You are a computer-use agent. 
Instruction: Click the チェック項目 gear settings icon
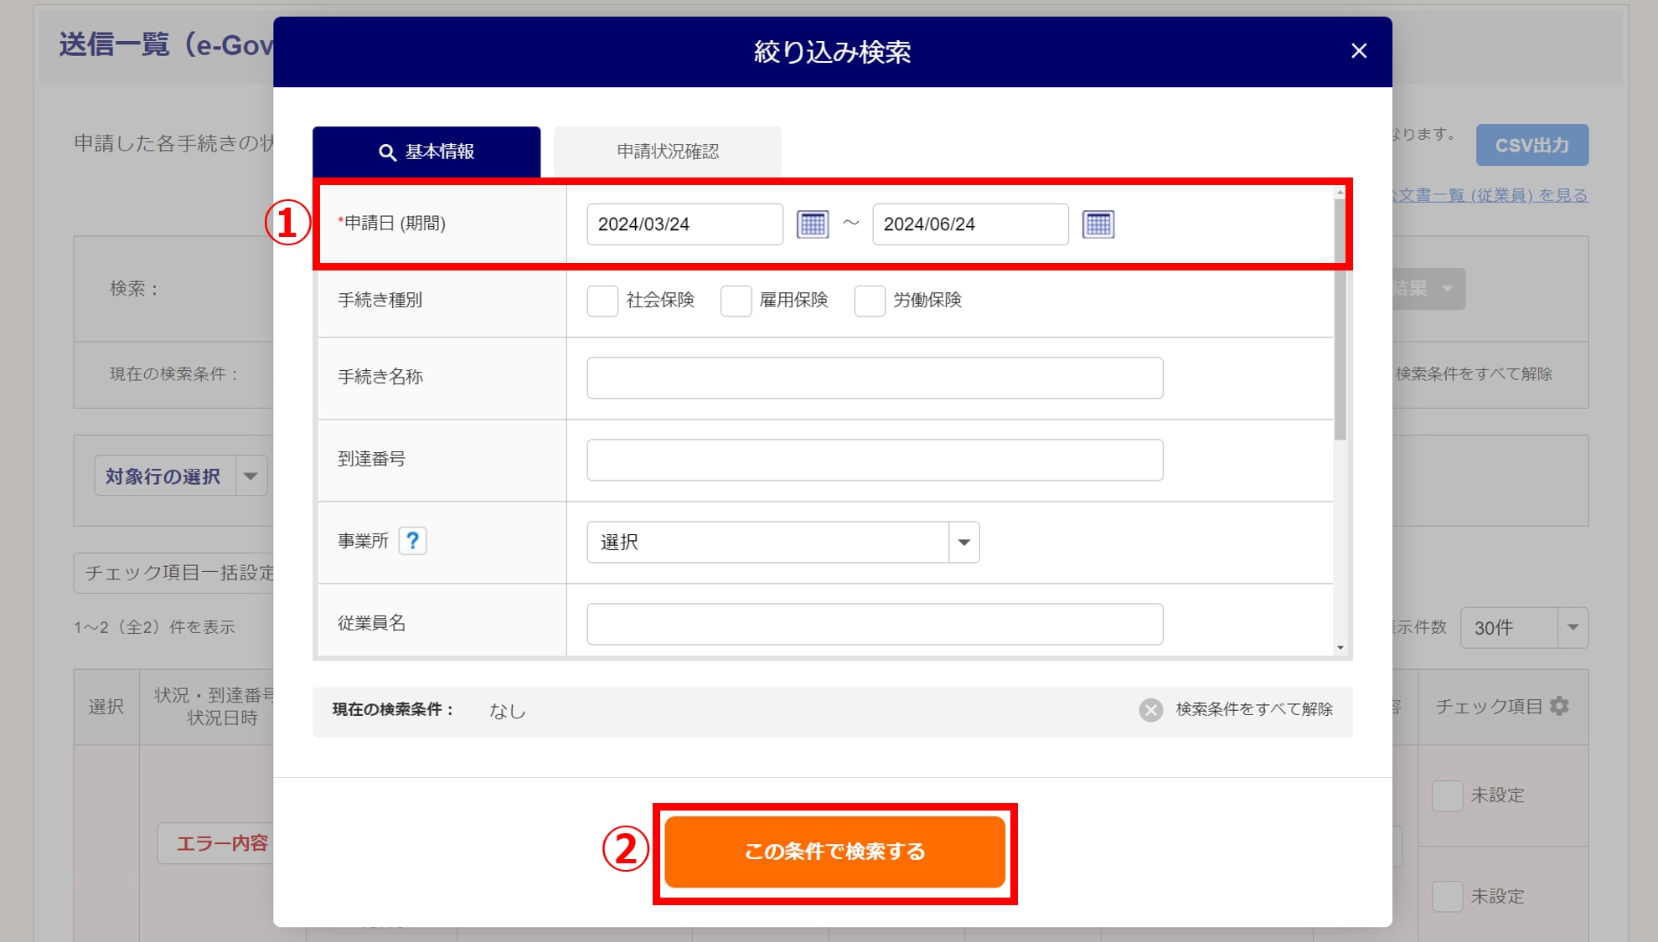pos(1559,706)
